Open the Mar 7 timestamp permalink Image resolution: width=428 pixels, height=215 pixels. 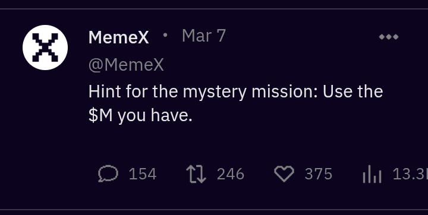[x=204, y=36]
